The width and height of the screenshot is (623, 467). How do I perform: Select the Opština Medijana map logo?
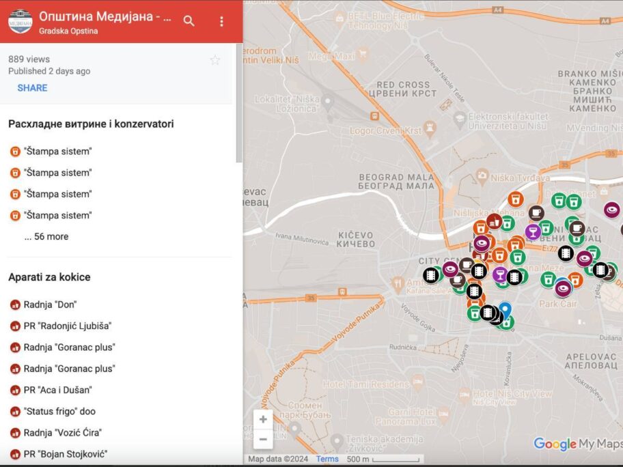click(x=20, y=21)
